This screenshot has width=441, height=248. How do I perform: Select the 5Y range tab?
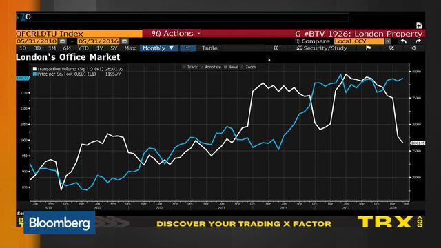[114, 48]
